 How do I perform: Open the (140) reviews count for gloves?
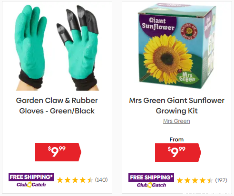101,180
